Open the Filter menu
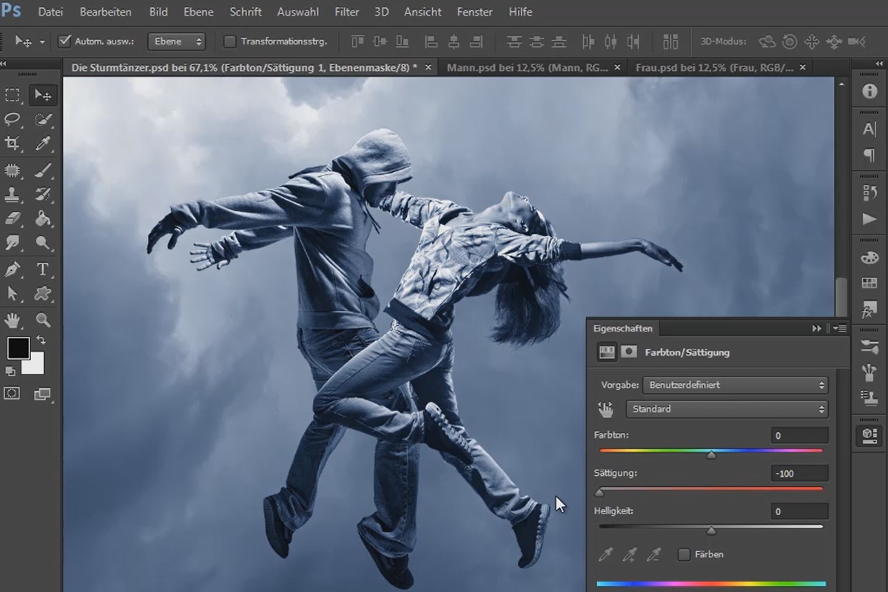The width and height of the screenshot is (888, 592). point(346,12)
